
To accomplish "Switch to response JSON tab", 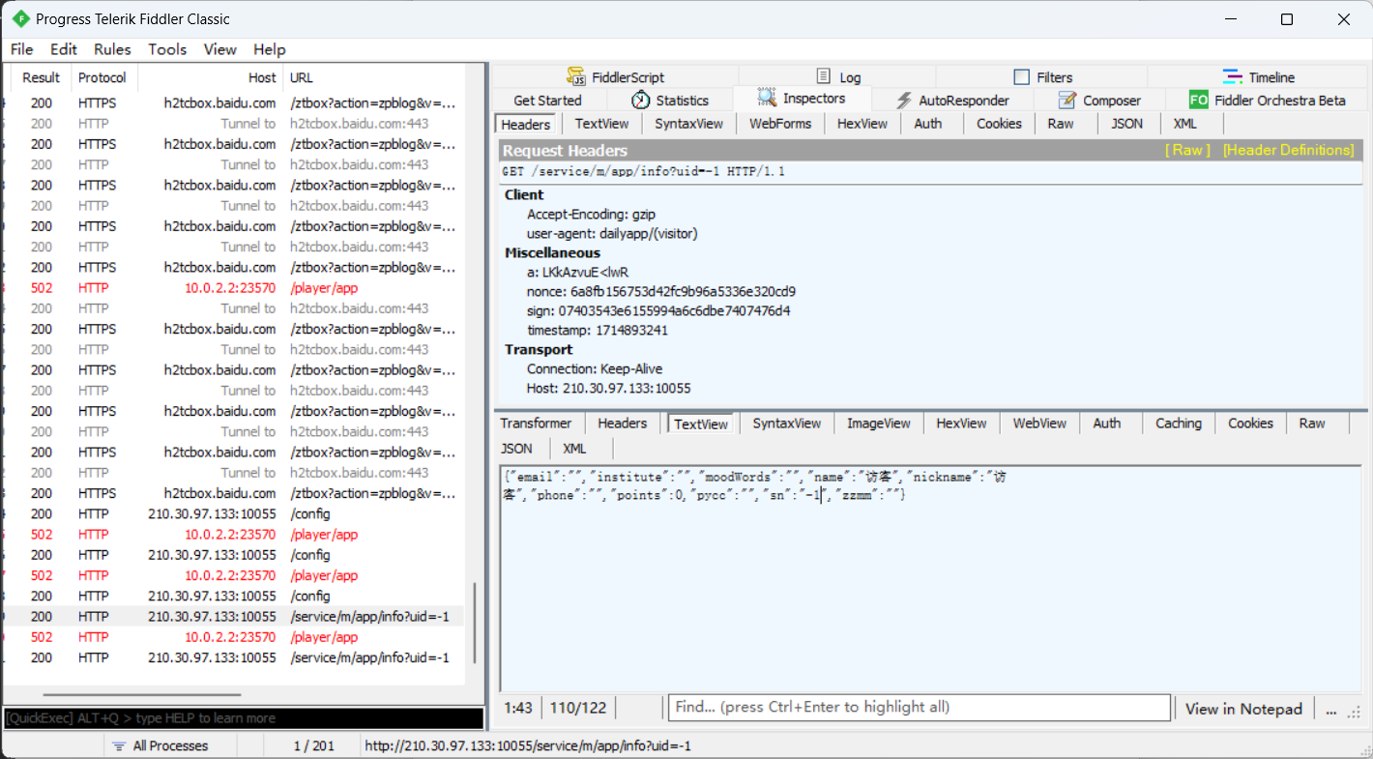I will (x=516, y=449).
